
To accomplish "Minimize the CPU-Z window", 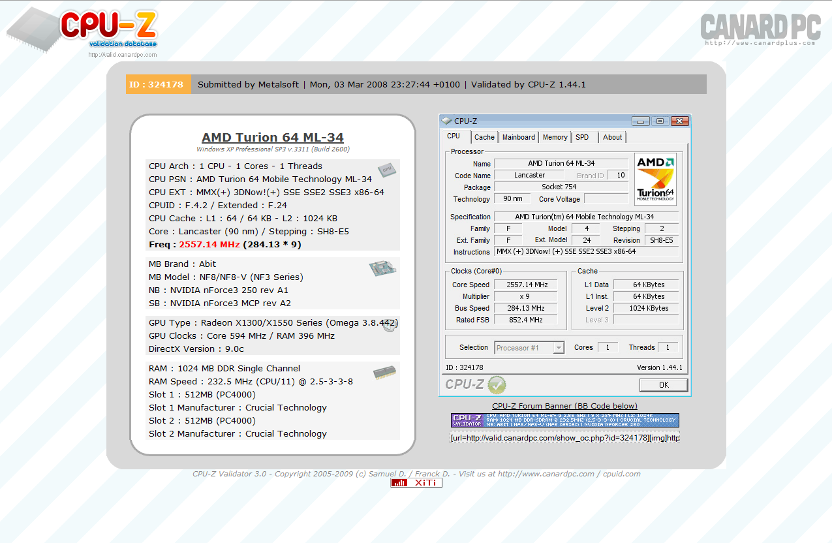I will [641, 121].
